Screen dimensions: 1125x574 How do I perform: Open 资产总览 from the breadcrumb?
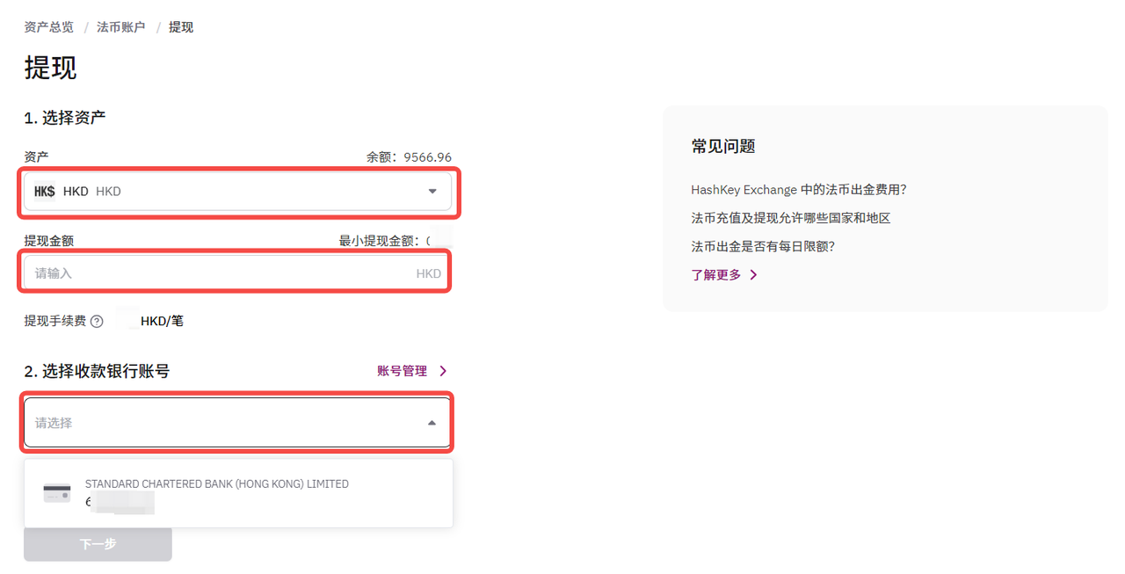pos(48,26)
